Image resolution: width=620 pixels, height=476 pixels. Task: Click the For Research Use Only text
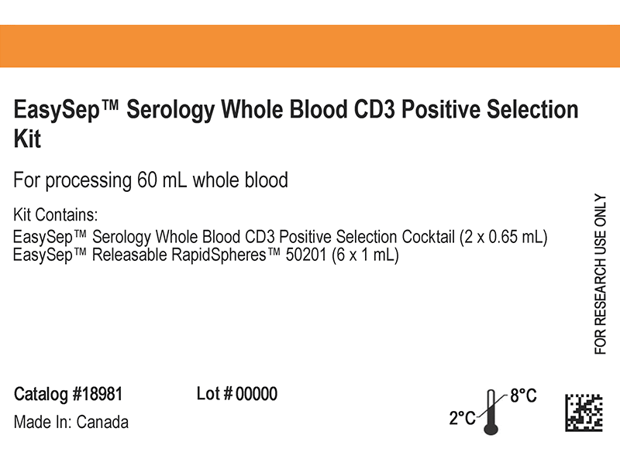(600, 274)
